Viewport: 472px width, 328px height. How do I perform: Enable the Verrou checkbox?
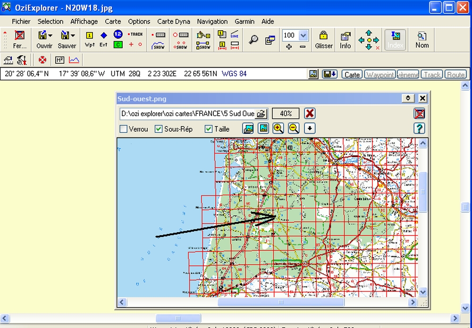[124, 129]
